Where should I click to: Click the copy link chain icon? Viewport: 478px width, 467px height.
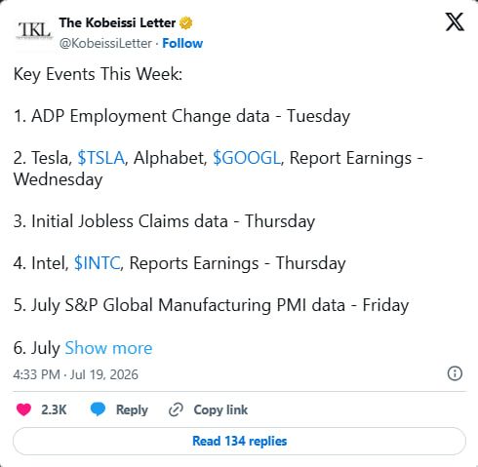pyautogui.click(x=176, y=409)
